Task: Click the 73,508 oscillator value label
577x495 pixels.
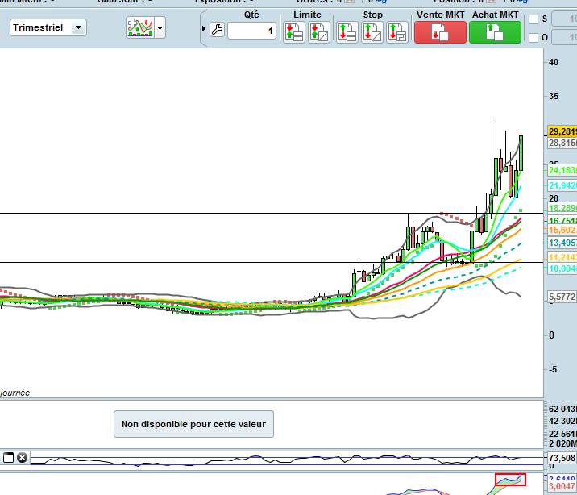Action: coord(562,458)
